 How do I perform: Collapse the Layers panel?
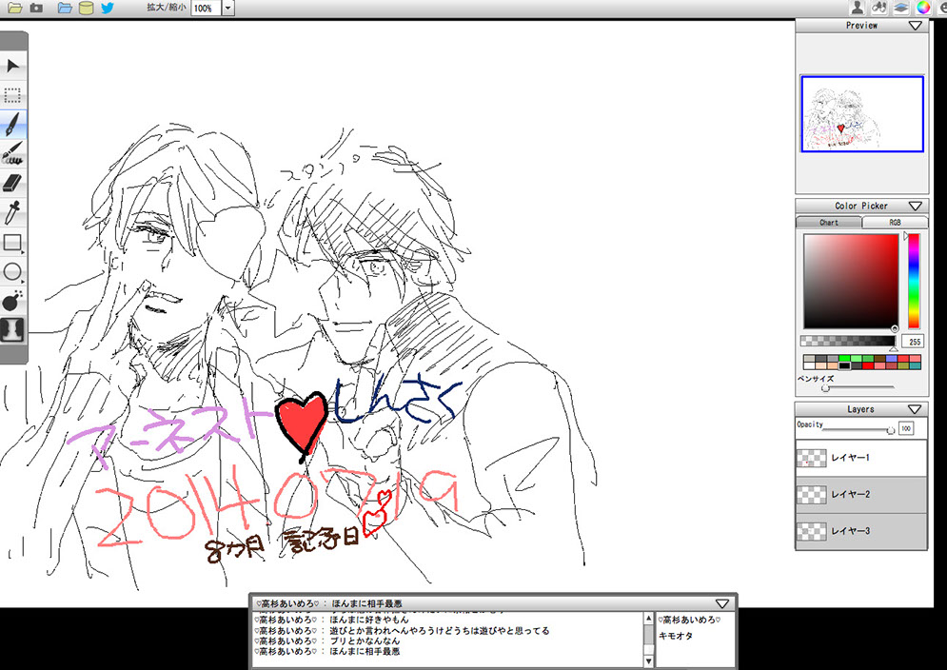point(915,409)
